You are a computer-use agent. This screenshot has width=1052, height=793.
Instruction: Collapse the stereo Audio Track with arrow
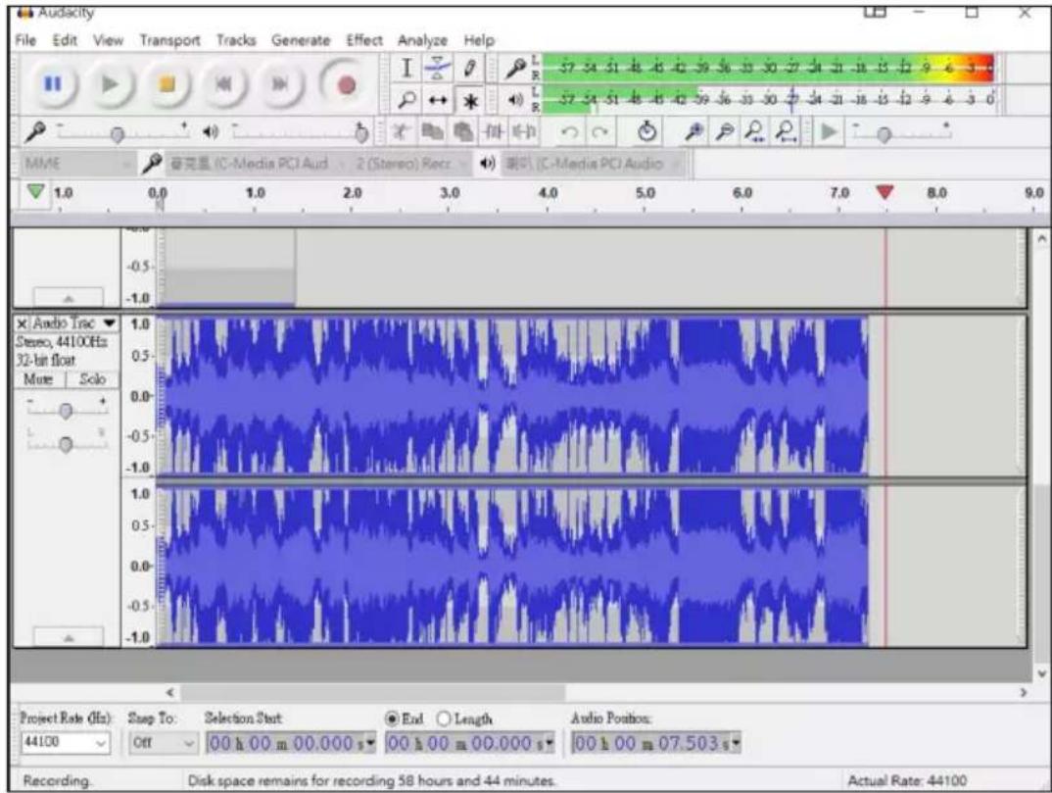pos(69,637)
